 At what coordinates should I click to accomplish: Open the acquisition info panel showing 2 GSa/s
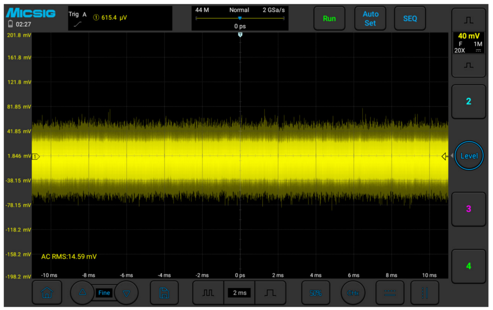240,18
